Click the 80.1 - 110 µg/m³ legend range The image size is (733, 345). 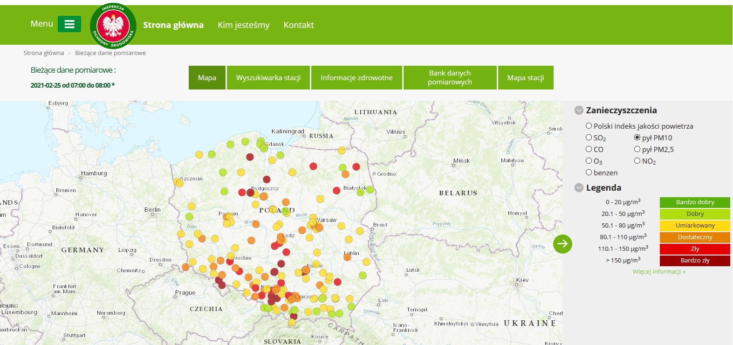623,237
